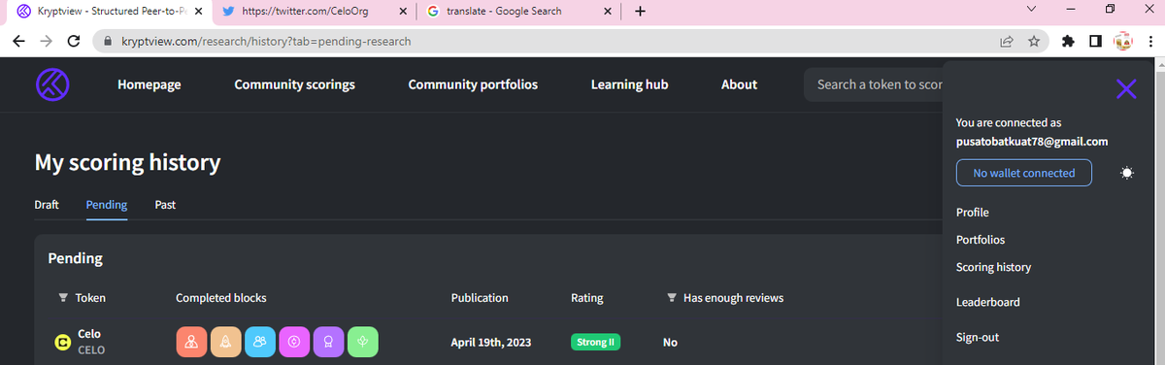Select the Pending tab
The image size is (1165, 365).
coord(107,205)
